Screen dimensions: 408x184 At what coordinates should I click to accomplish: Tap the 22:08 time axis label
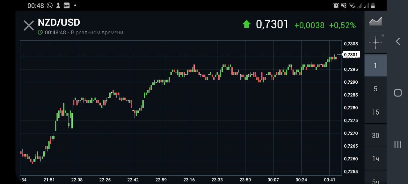tap(77, 180)
